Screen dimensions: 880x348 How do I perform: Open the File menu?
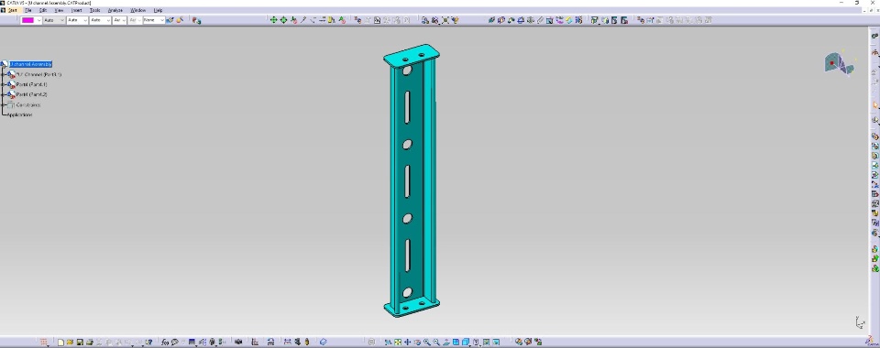click(28, 10)
